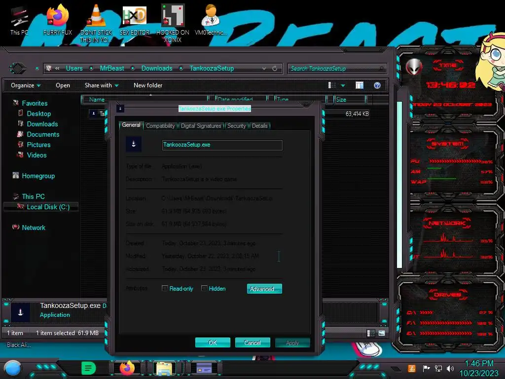The height and width of the screenshot is (379, 505).
Task: Navigate to MrBeast in address bar
Action: [x=112, y=68]
